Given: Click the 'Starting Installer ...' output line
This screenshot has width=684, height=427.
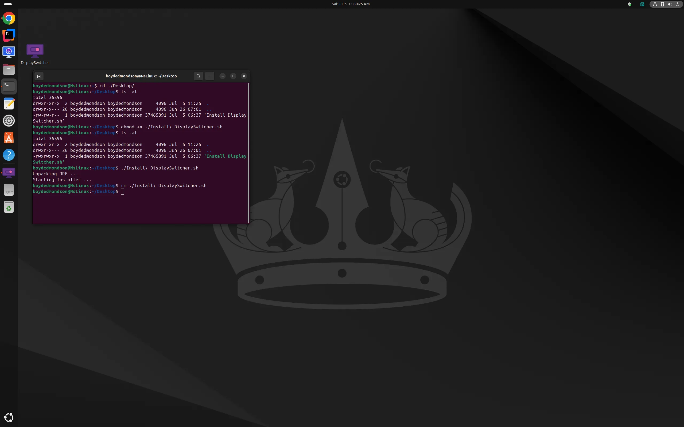Looking at the screenshot, I should click(x=62, y=180).
